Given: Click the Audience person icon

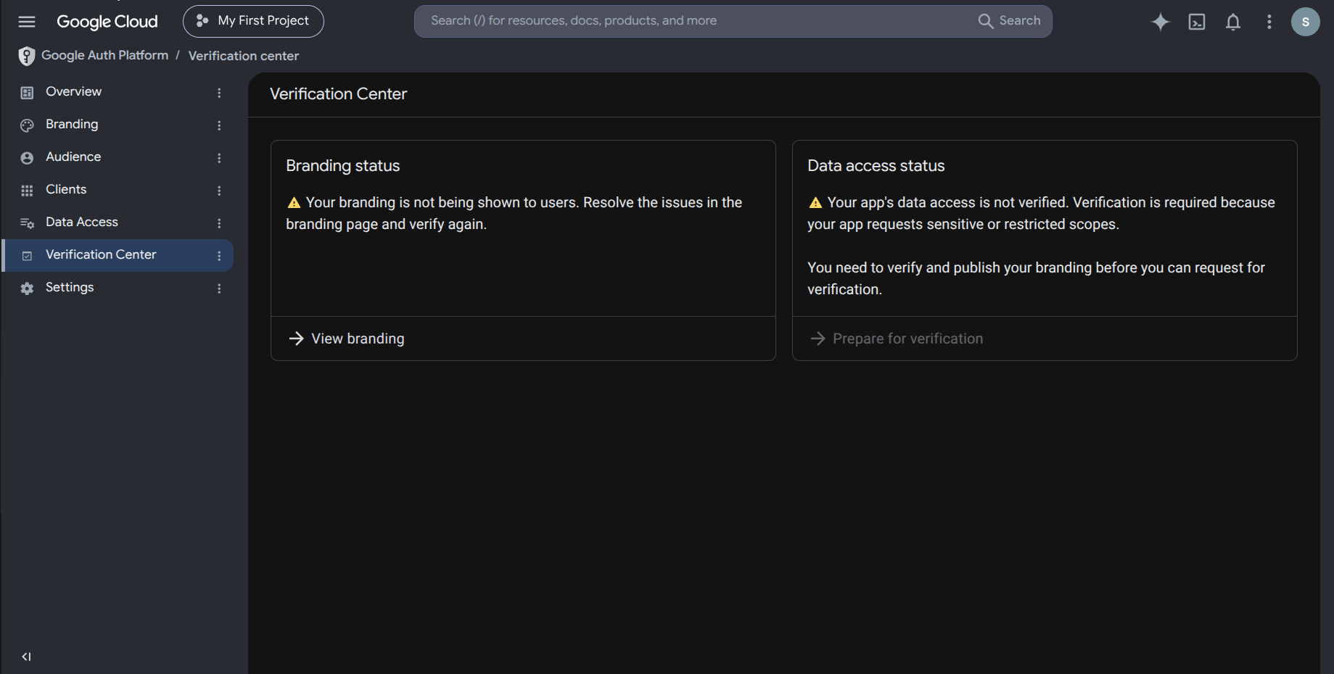Looking at the screenshot, I should point(27,158).
